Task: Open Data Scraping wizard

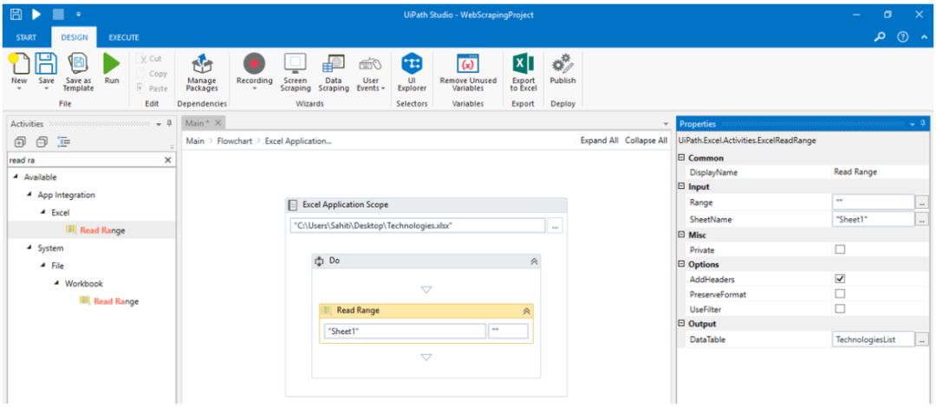Action: coord(333,72)
